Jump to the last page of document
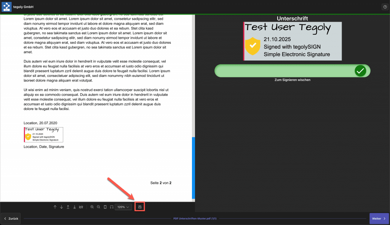The height and width of the screenshot is (225, 390). pos(74,207)
